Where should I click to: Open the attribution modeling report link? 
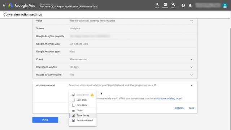(x=167, y=99)
